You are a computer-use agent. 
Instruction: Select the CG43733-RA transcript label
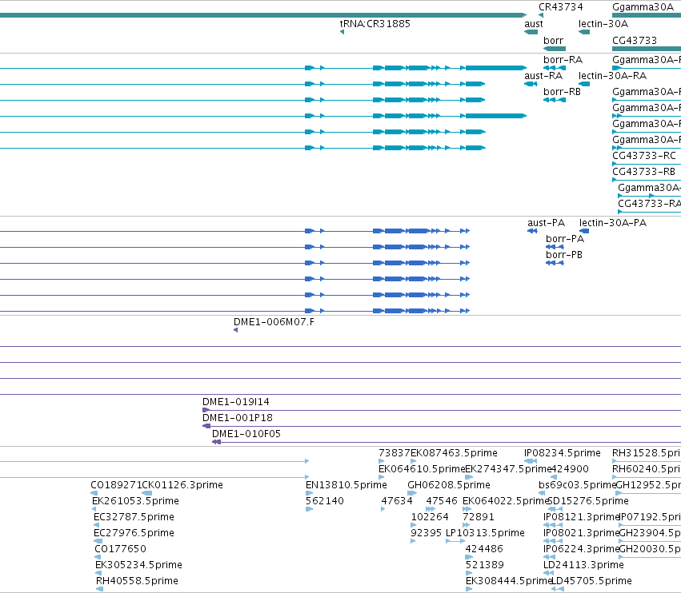(649, 204)
